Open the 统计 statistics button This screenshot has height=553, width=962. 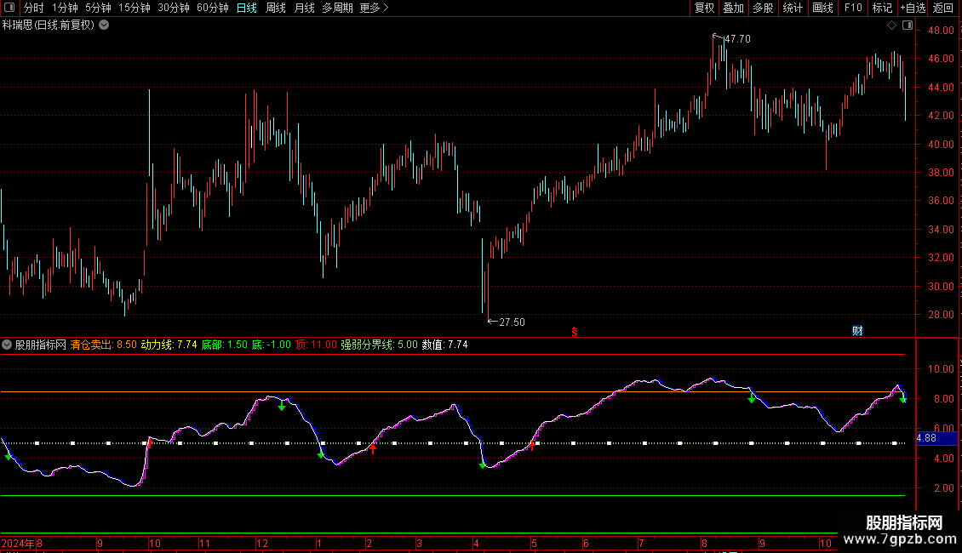click(x=793, y=8)
